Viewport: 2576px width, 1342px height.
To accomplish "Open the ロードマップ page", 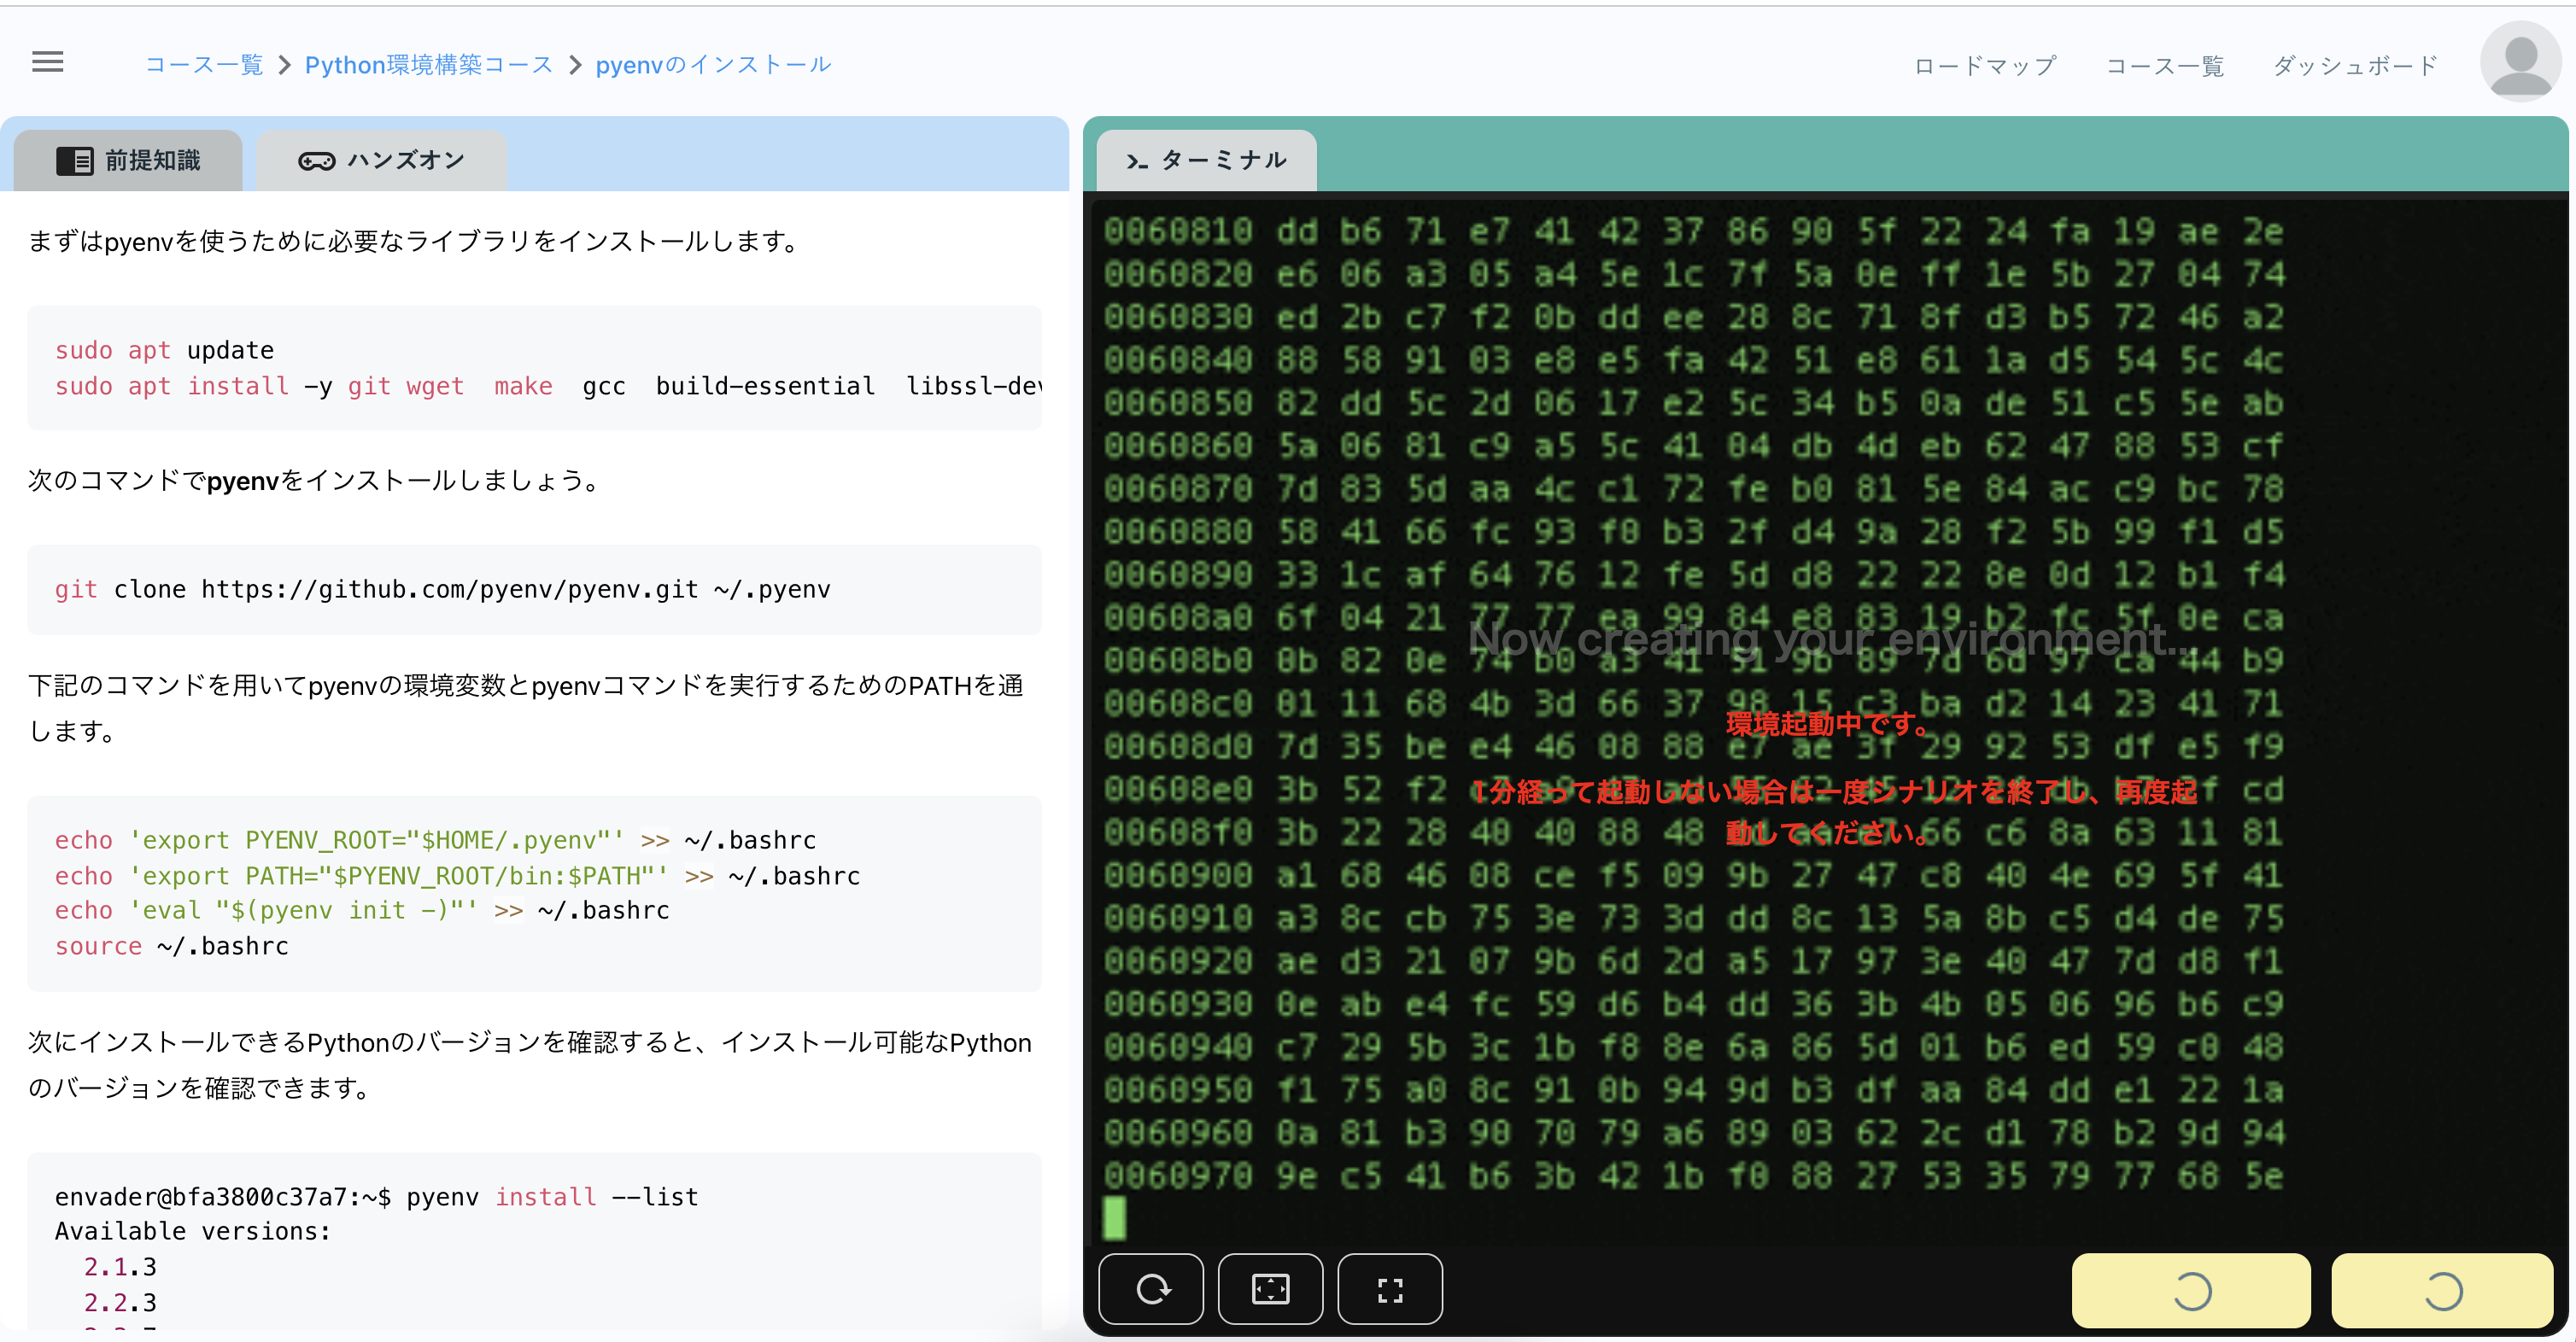I will (1984, 65).
